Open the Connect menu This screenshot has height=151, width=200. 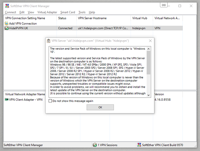11,12
